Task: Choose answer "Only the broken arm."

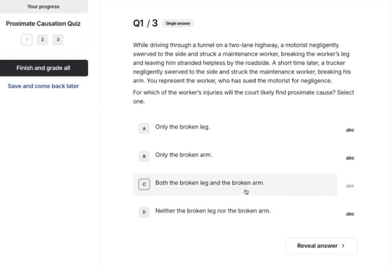Action: [183, 155]
